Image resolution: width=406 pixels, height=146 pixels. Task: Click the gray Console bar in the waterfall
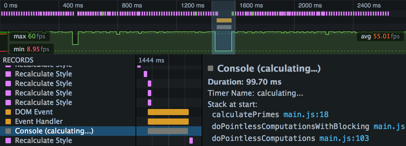pyautogui.click(x=168, y=131)
